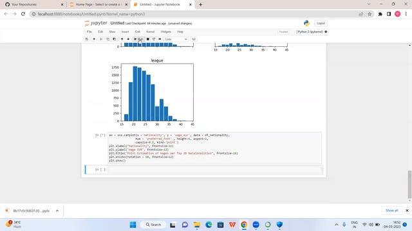Expand options for downloaded pptx file
The width and height of the screenshot is (412, 231).
click(x=57, y=210)
